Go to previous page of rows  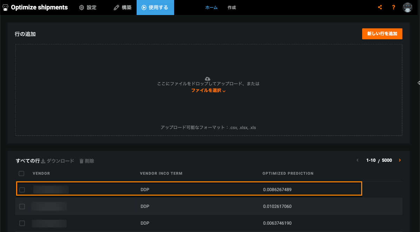(x=358, y=160)
